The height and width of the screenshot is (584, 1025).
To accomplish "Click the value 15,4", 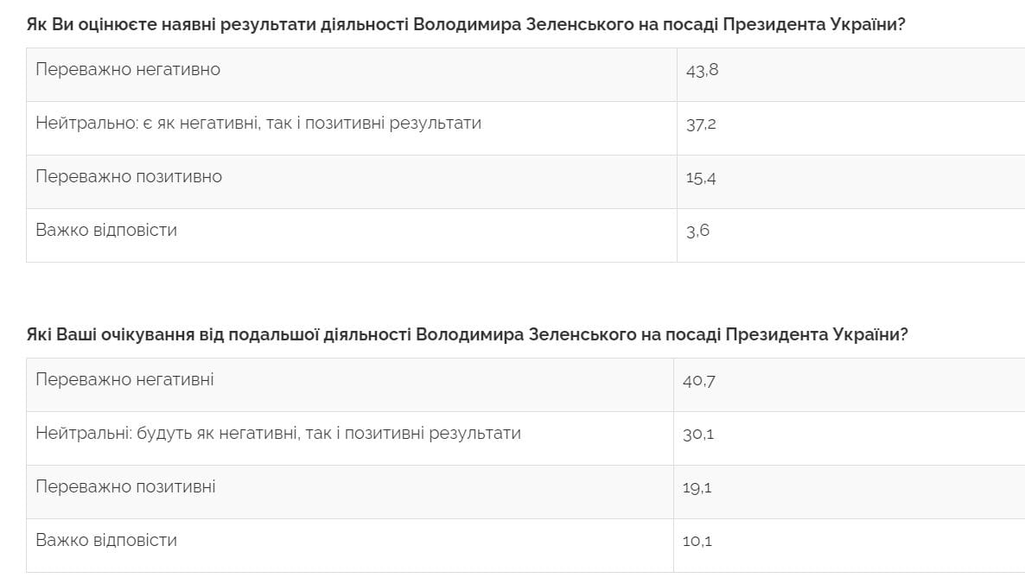I will (701, 177).
